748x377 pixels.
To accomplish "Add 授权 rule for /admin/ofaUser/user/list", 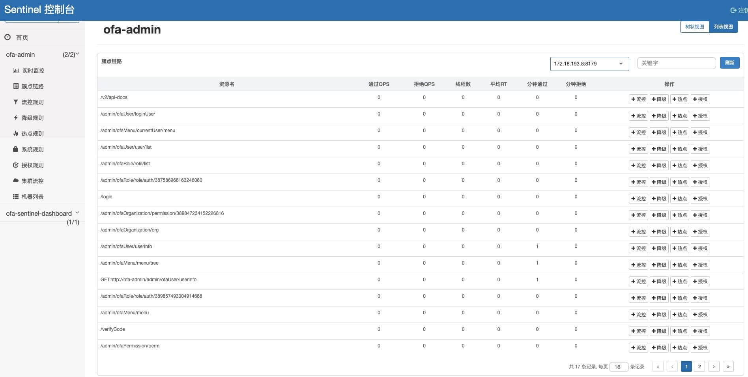I will 700,149.
